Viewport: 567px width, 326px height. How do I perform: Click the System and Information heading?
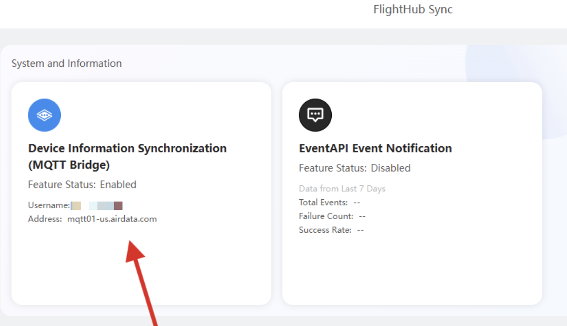[x=67, y=64]
